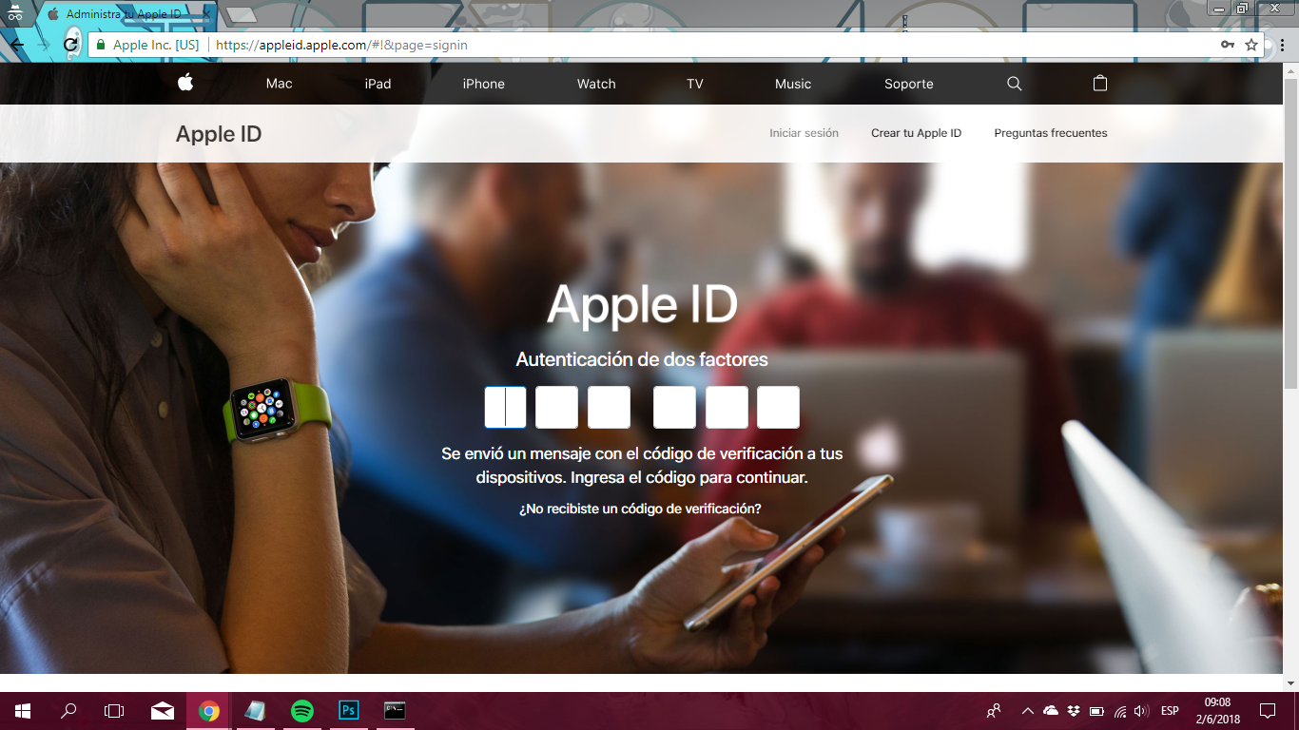This screenshot has height=730, width=1299.
Task: Open the iPhone menu item
Action: (x=484, y=84)
